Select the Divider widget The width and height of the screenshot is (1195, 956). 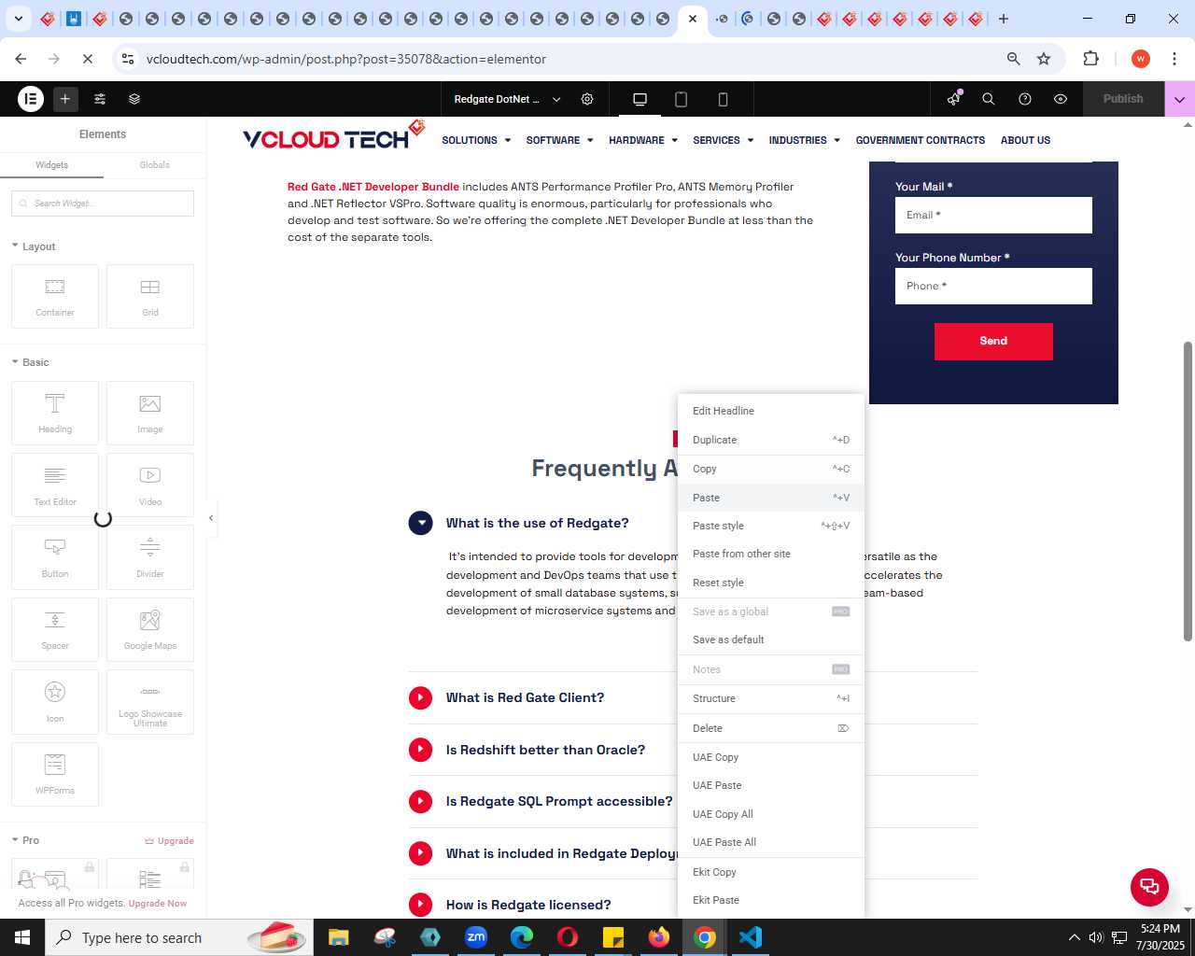click(150, 557)
